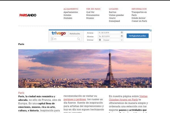Click the Abreise date field
The image size is (170, 113).
pos(110,36)
